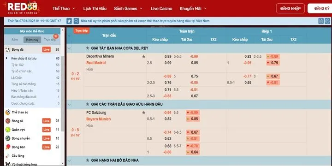The image size is (332, 166).
Task: Click the sidebar vertical scrollbar
Action: pos(62,94)
